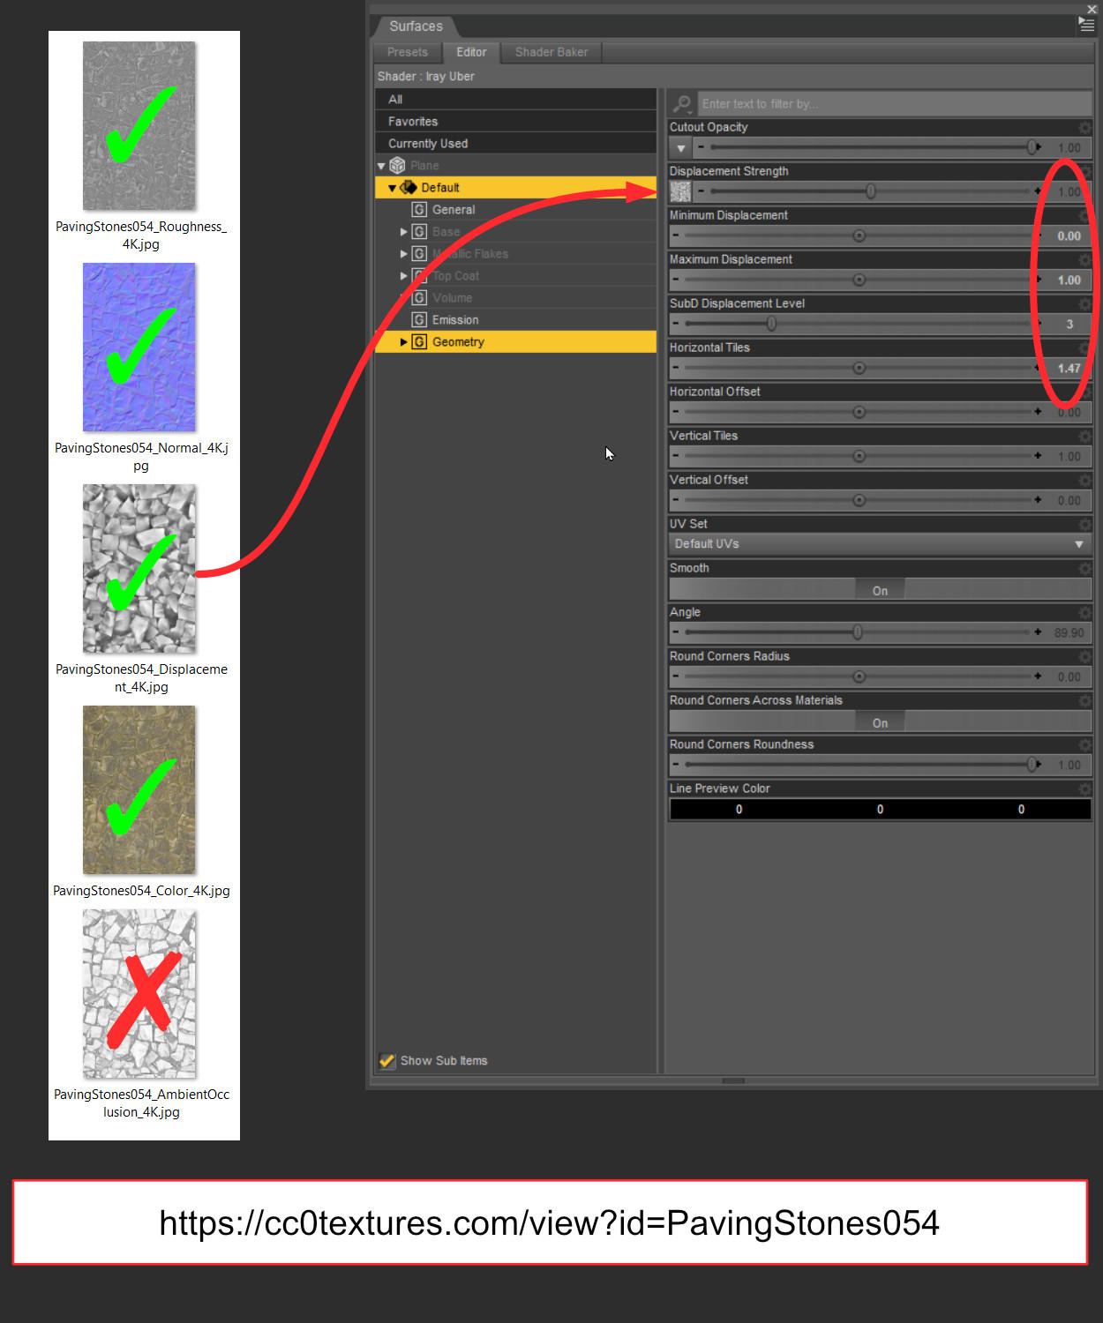Click plus button on Vertical Tiles slider

coord(1038,456)
